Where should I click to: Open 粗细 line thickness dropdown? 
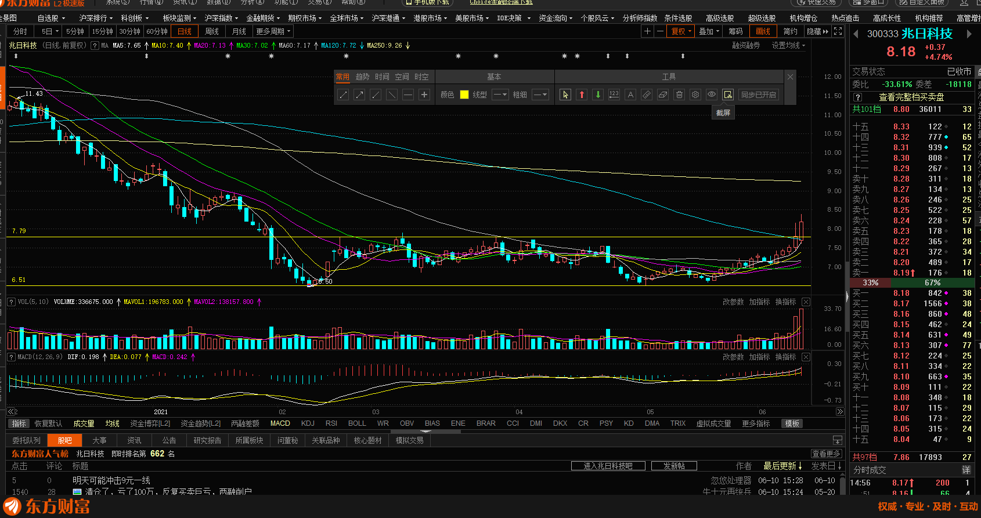coord(540,95)
